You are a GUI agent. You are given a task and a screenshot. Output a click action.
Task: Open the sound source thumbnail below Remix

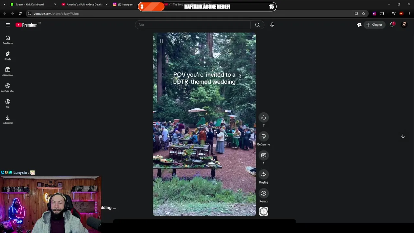264,211
